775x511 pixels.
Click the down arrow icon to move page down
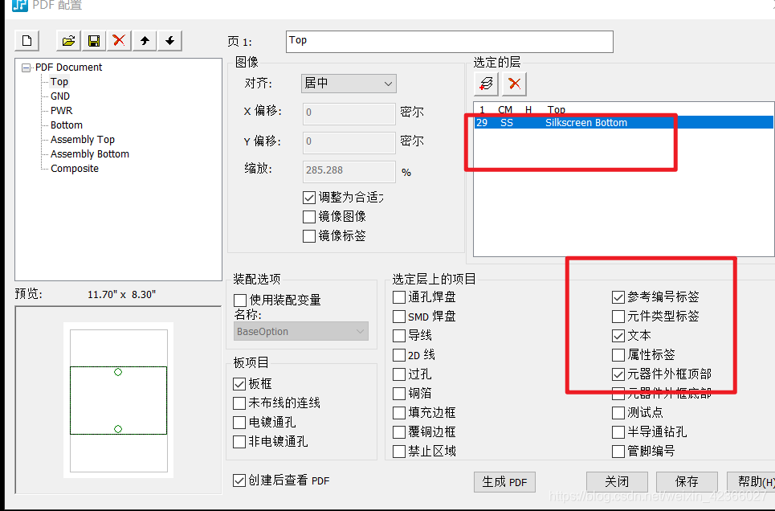click(x=169, y=40)
